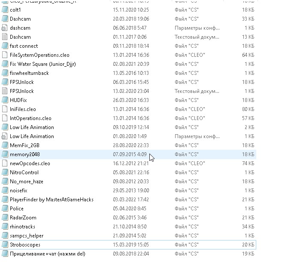Image resolution: width=297 pixels, height=268 pixels.
Task: Select the No_more_haze file name
Action: (x=27, y=182)
